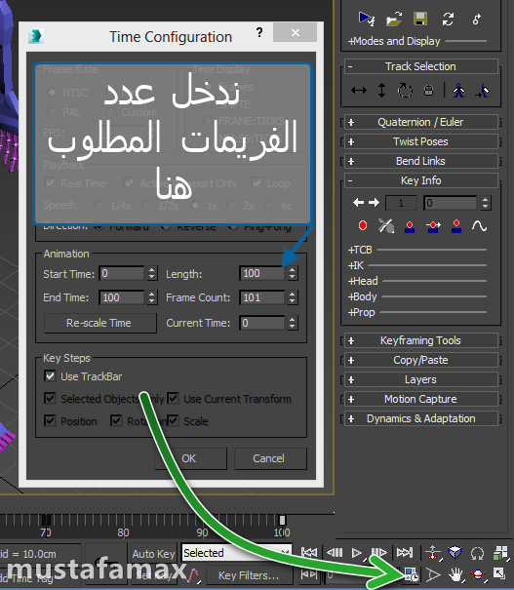514x590 pixels.
Task: Click Maximize Viewport Toggle icon
Action: click(x=499, y=573)
